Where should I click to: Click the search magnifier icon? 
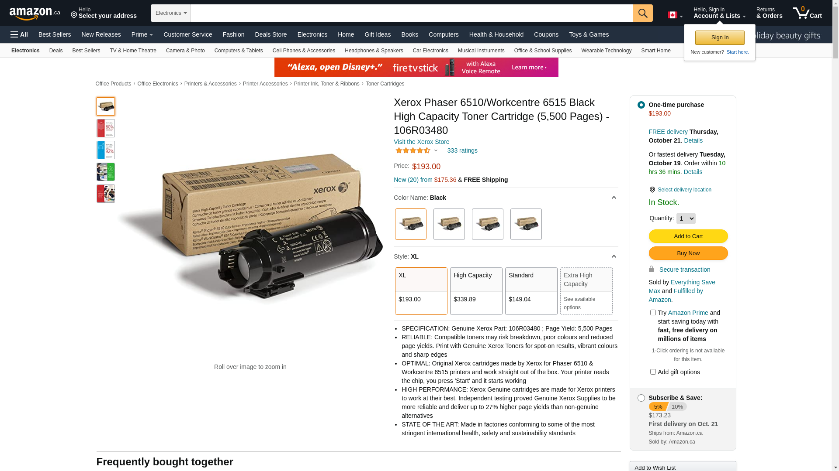pyautogui.click(x=642, y=13)
